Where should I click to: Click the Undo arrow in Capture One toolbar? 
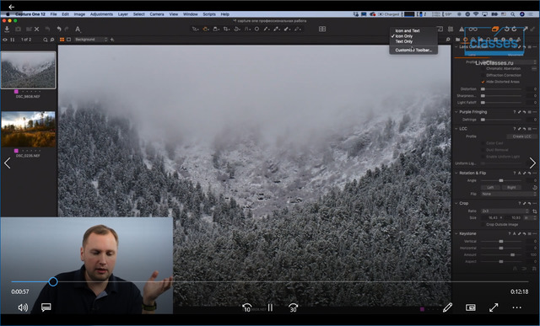coord(59,29)
